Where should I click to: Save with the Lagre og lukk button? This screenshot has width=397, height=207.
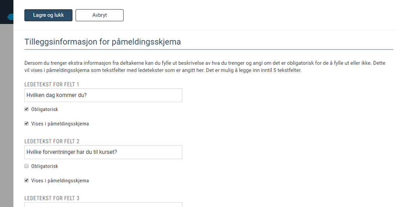coord(48,15)
